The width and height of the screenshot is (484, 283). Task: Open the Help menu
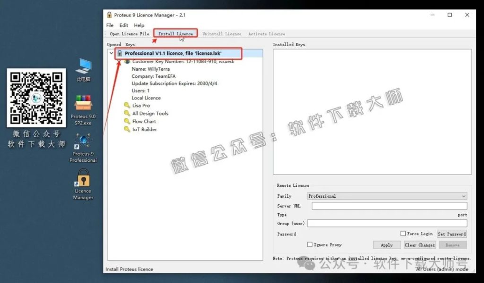(x=139, y=25)
